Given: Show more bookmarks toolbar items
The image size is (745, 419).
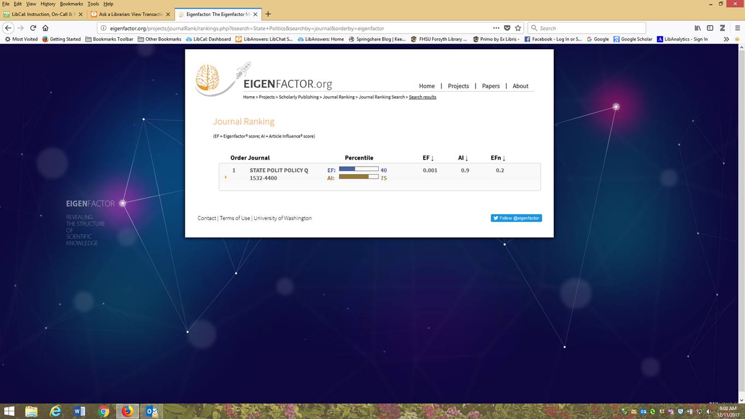Looking at the screenshot, I should pyautogui.click(x=726, y=39).
